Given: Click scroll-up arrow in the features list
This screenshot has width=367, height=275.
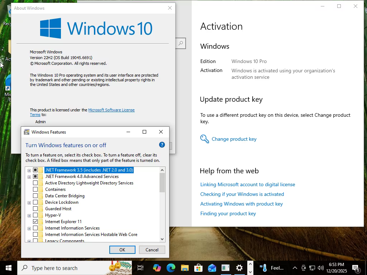Looking at the screenshot, I should [x=162, y=170].
